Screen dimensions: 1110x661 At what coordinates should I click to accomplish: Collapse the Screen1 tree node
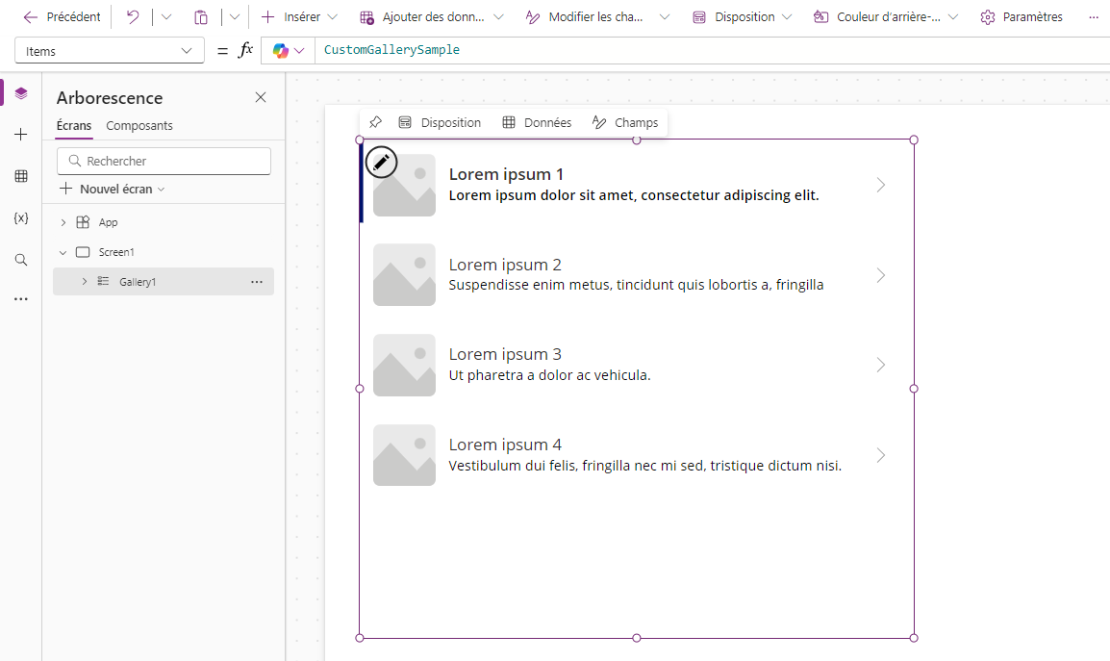click(63, 252)
